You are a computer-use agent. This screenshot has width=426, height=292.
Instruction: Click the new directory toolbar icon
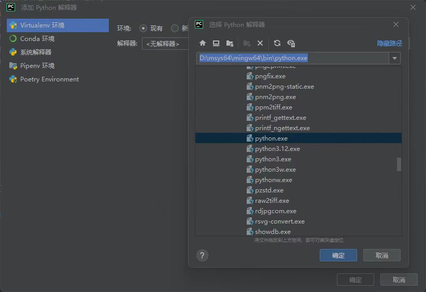[x=247, y=43]
